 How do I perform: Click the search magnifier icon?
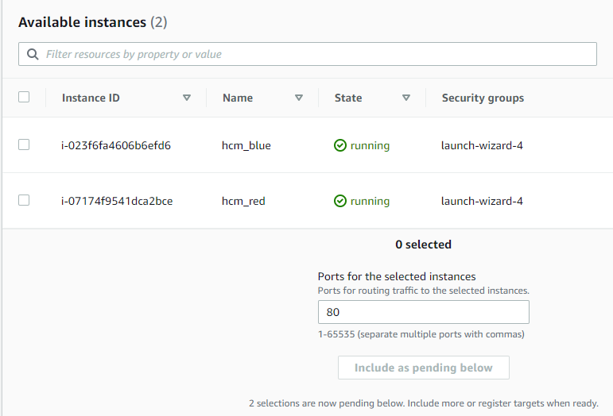coord(33,54)
